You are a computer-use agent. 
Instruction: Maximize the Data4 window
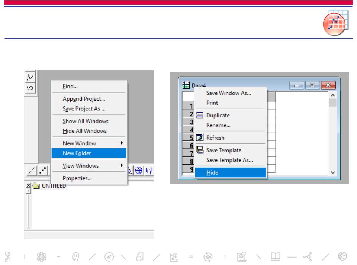tap(312, 85)
